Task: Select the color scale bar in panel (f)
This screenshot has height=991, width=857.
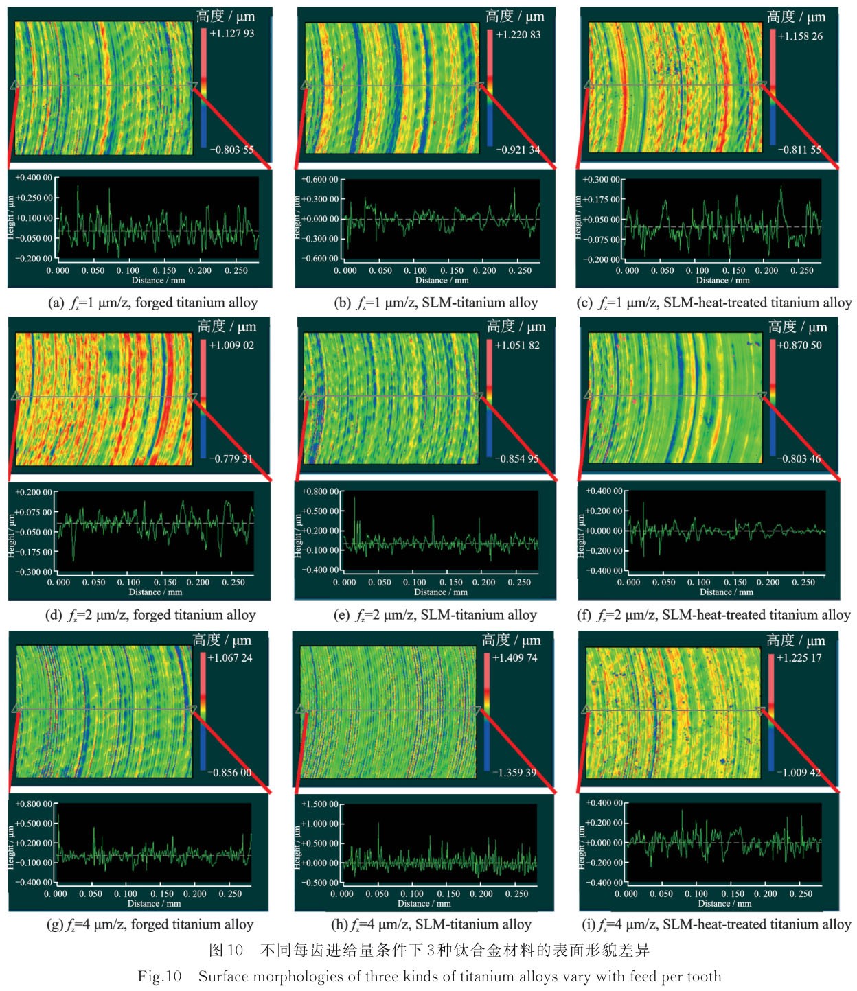Action: pos(773,401)
